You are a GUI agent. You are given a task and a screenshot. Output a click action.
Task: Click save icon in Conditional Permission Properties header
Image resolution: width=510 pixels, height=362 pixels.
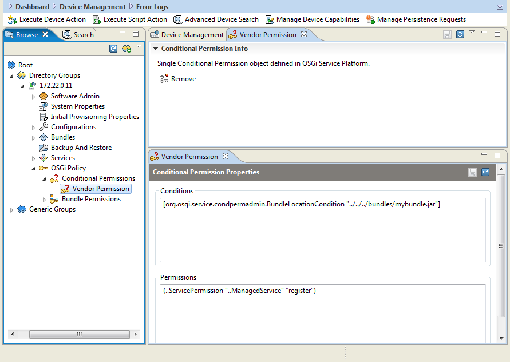[472, 172]
